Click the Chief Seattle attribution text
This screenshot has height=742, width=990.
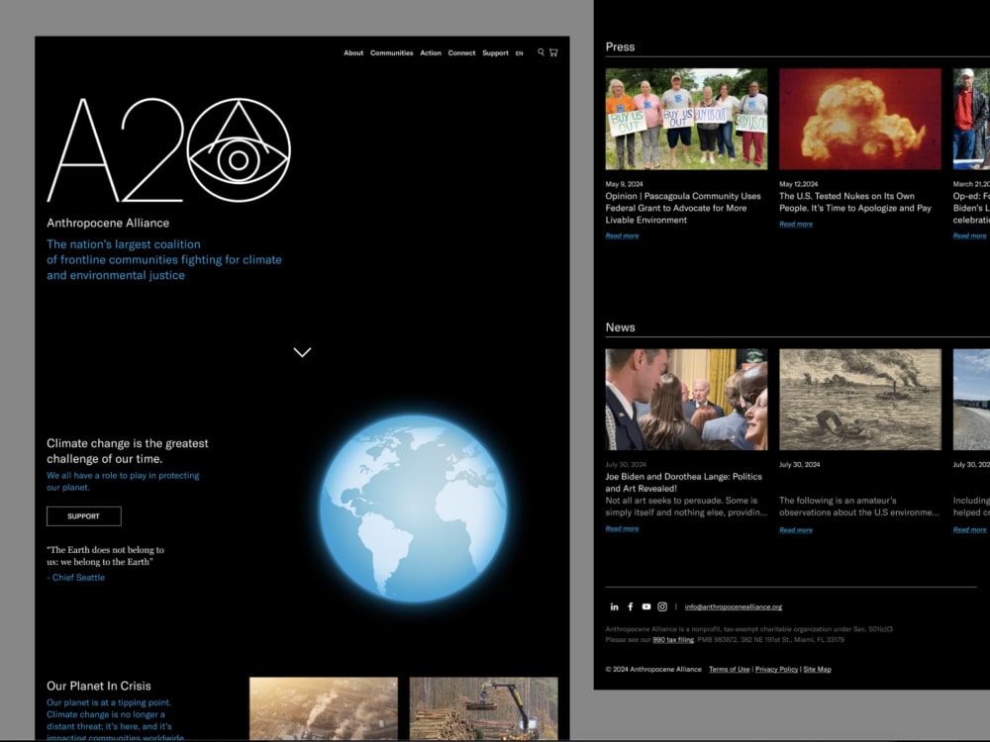76,578
